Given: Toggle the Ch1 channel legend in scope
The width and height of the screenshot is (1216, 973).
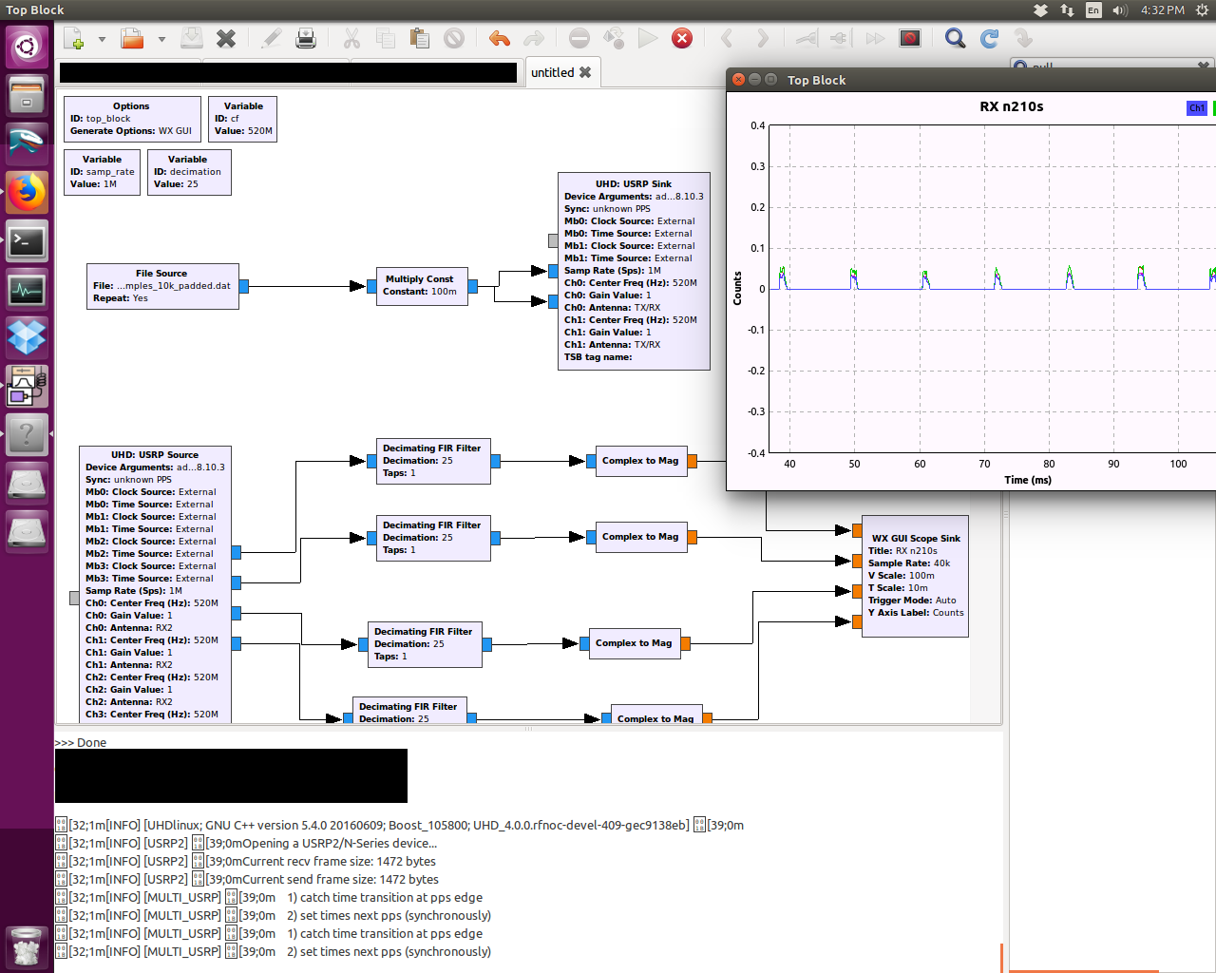Looking at the screenshot, I should 1197,108.
